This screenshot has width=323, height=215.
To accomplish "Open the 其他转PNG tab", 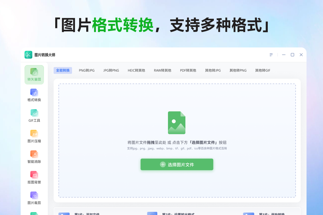I will pyautogui.click(x=238, y=70).
